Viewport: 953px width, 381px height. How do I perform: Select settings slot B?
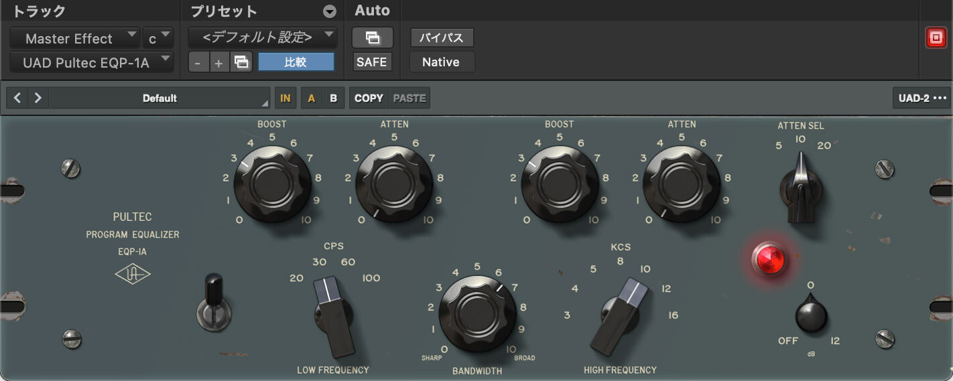tap(333, 98)
